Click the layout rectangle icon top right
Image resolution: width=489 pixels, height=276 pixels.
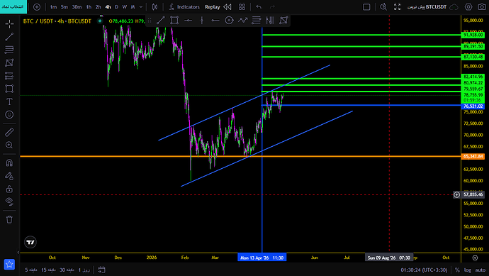(x=366, y=7)
